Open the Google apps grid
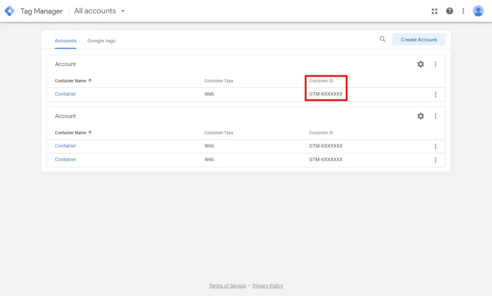The image size is (492, 296). [x=435, y=11]
